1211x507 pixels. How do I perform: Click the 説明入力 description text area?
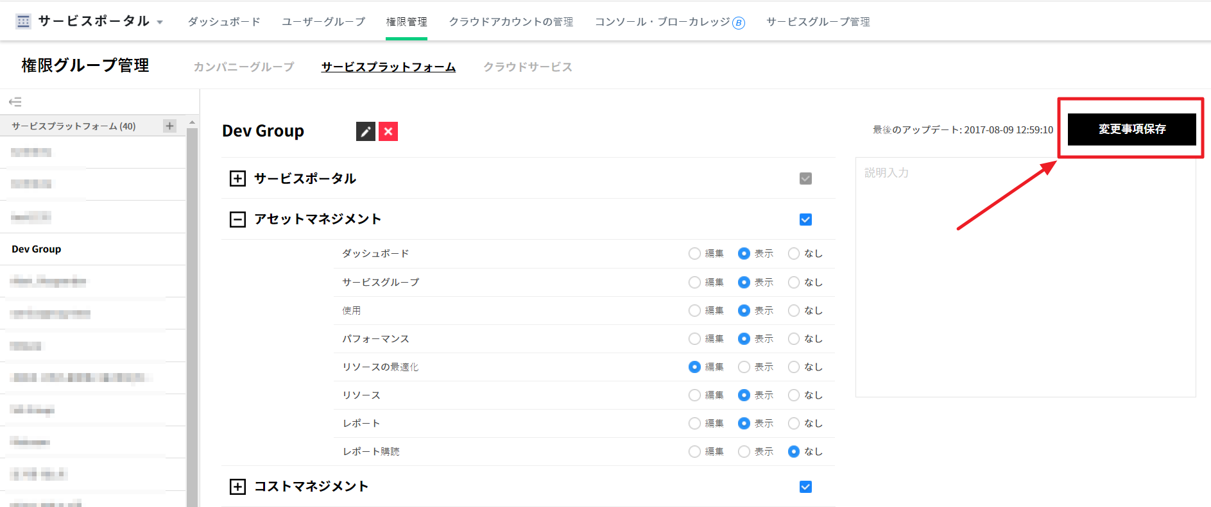coord(1025,276)
